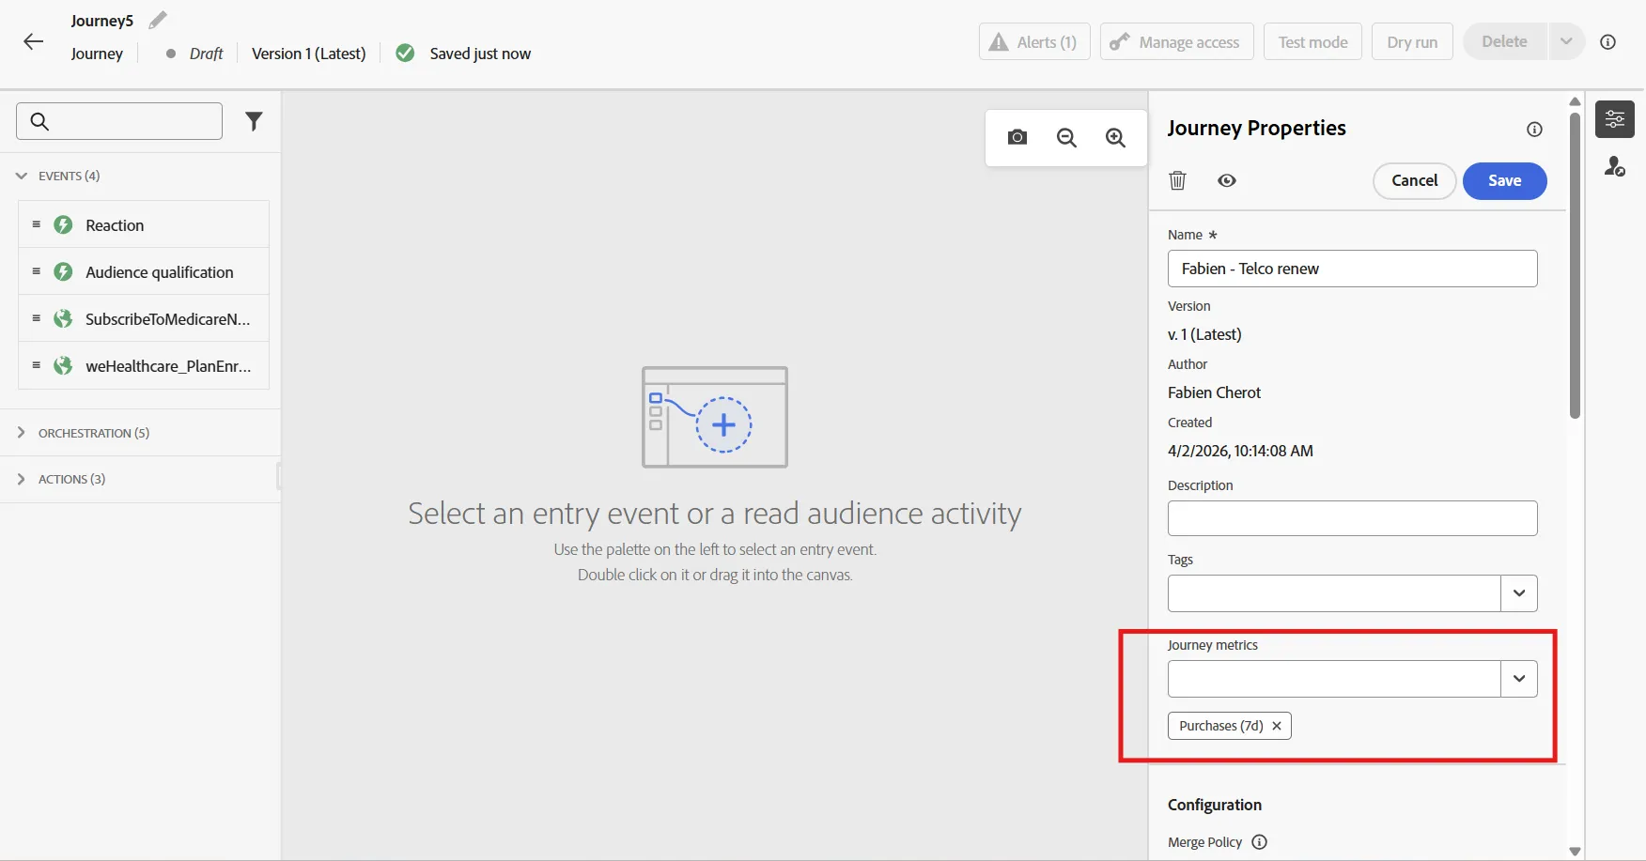Expand the ACTIONS (3) section

tap(22, 479)
